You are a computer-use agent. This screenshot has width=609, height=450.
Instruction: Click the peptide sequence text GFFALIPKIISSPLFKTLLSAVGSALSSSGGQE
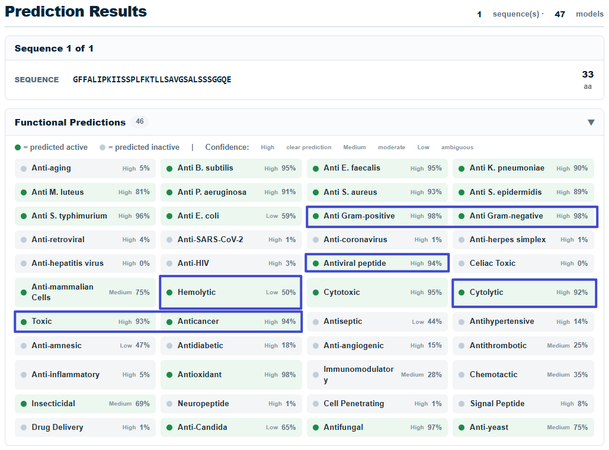click(152, 79)
